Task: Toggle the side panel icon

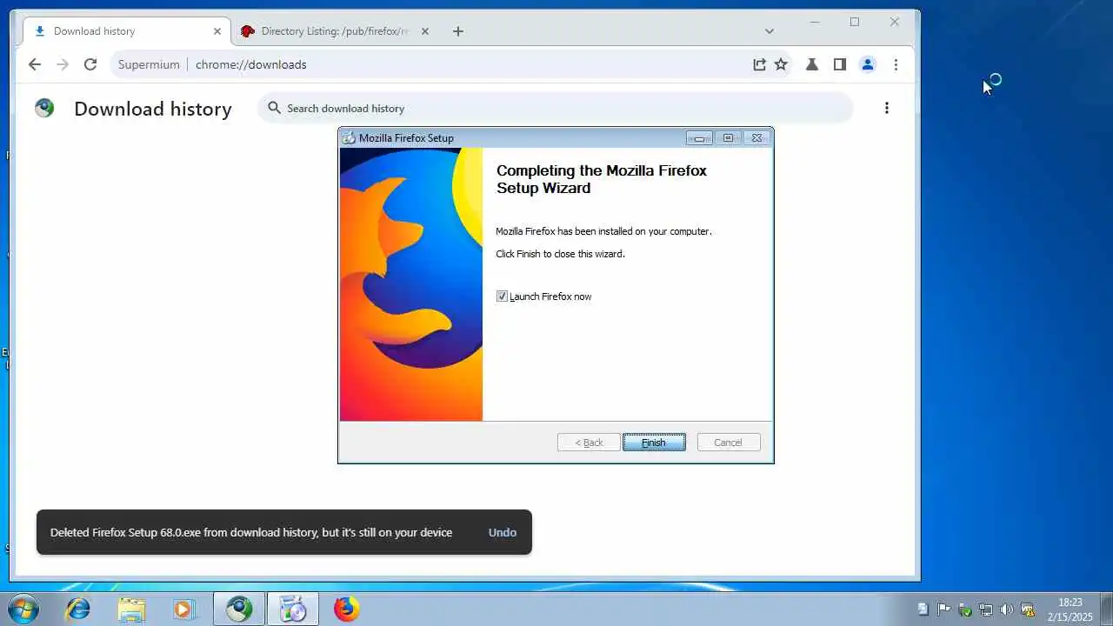Action: click(x=840, y=64)
